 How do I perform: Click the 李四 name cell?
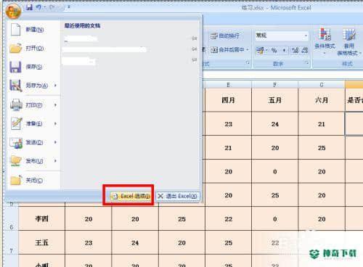pos(41,219)
